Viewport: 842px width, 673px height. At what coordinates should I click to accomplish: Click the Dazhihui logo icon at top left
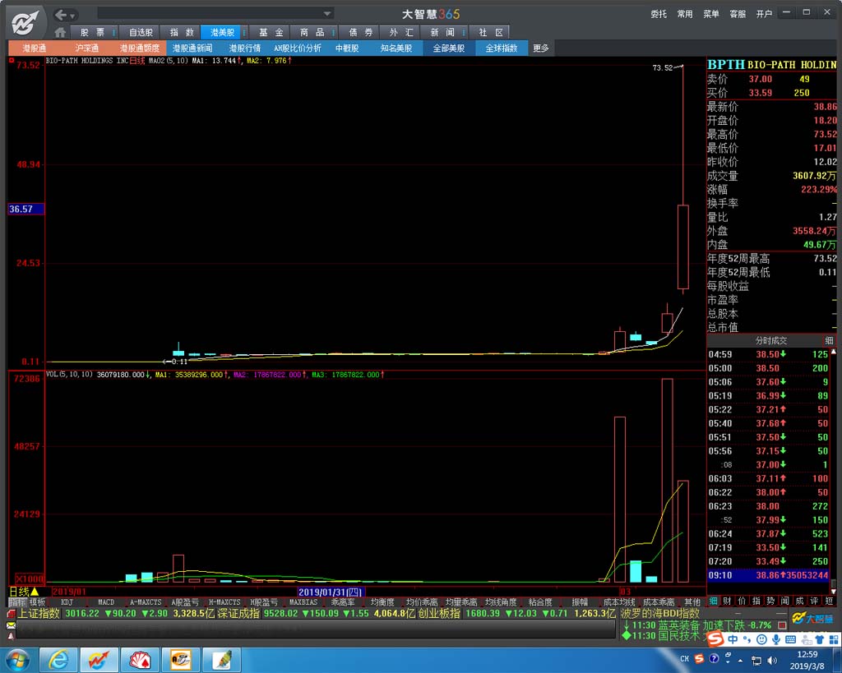tap(25, 22)
